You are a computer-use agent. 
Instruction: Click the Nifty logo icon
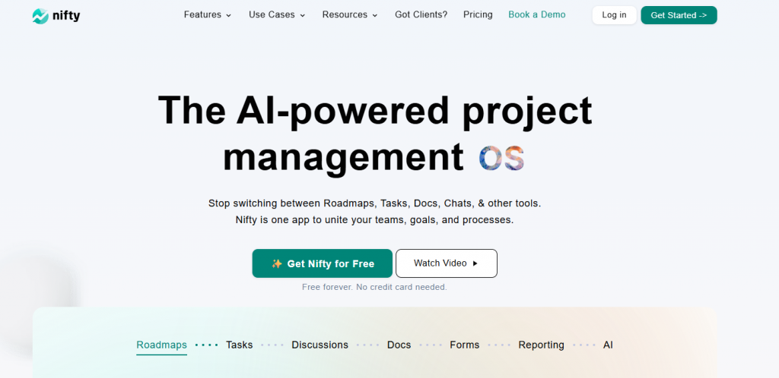pos(41,16)
